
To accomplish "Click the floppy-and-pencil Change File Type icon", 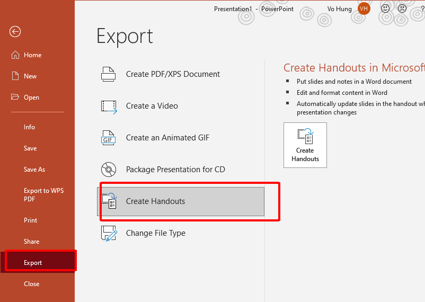I will point(109,233).
